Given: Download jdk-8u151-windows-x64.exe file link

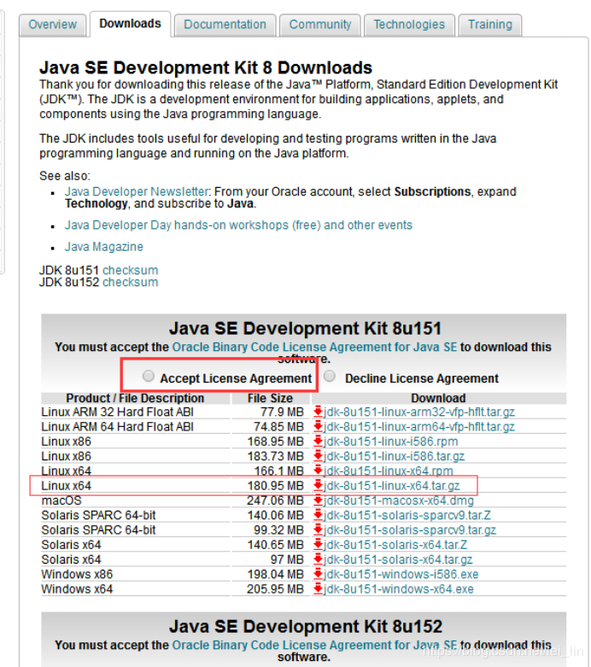Looking at the screenshot, I should (399, 589).
